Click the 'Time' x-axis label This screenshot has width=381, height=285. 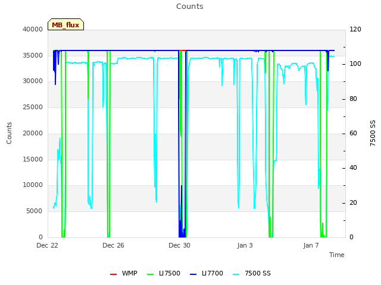click(337, 255)
